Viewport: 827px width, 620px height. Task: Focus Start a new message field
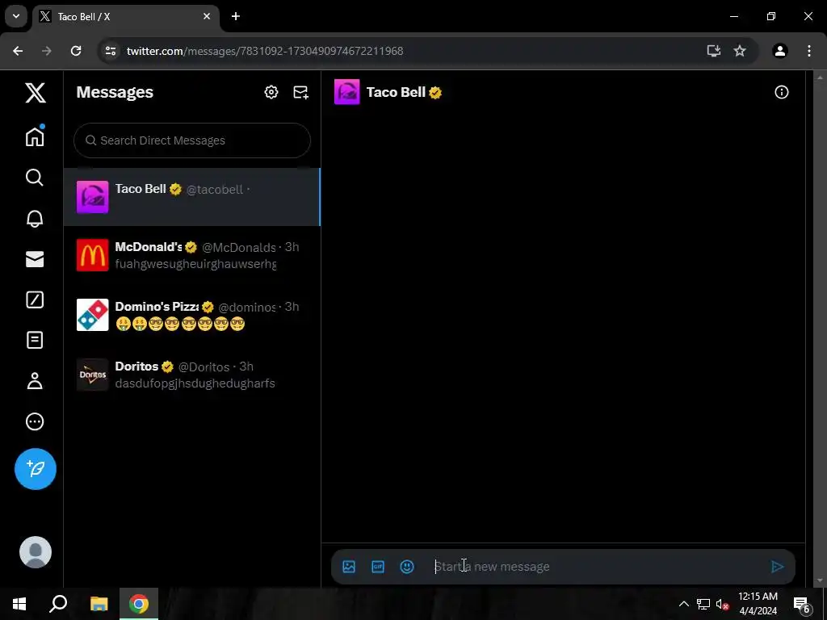[x=596, y=567]
